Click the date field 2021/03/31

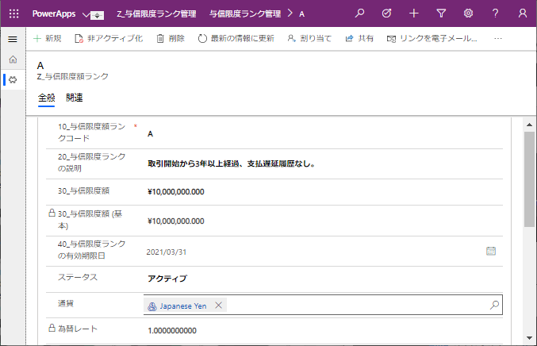point(167,252)
